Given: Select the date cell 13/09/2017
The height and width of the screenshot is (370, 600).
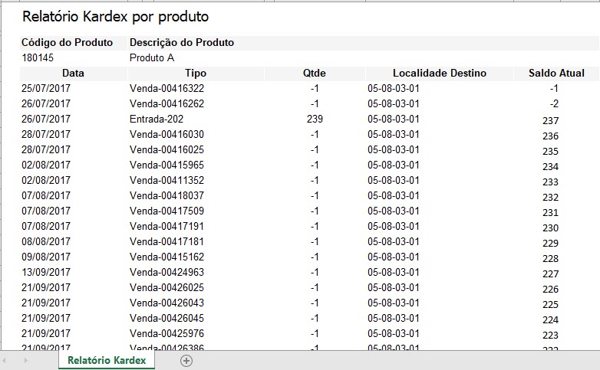Looking at the screenshot, I should pyautogui.click(x=46, y=273).
